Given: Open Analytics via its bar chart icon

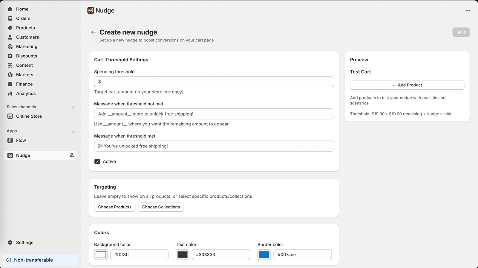Looking at the screenshot, I should coord(10,94).
